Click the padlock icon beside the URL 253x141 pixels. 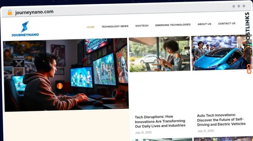[10, 12]
